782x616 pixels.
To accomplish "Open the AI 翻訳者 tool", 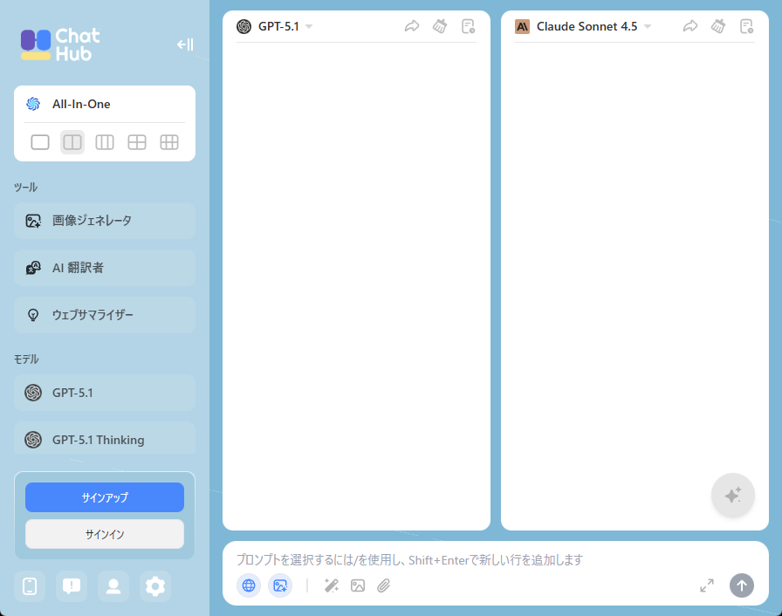I will [x=105, y=268].
